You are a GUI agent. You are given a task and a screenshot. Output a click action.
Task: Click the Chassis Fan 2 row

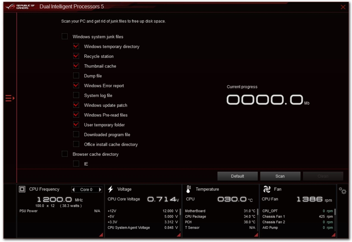pos(298,222)
